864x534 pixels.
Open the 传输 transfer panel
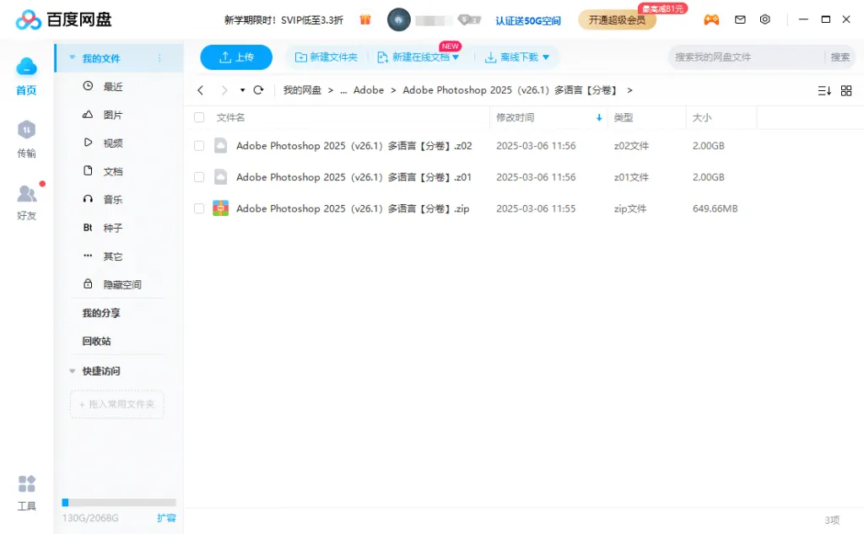coord(26,139)
